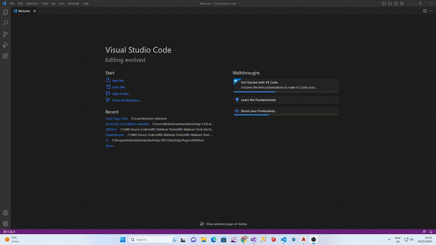Open the feedback icon in status bar

click(x=424, y=232)
